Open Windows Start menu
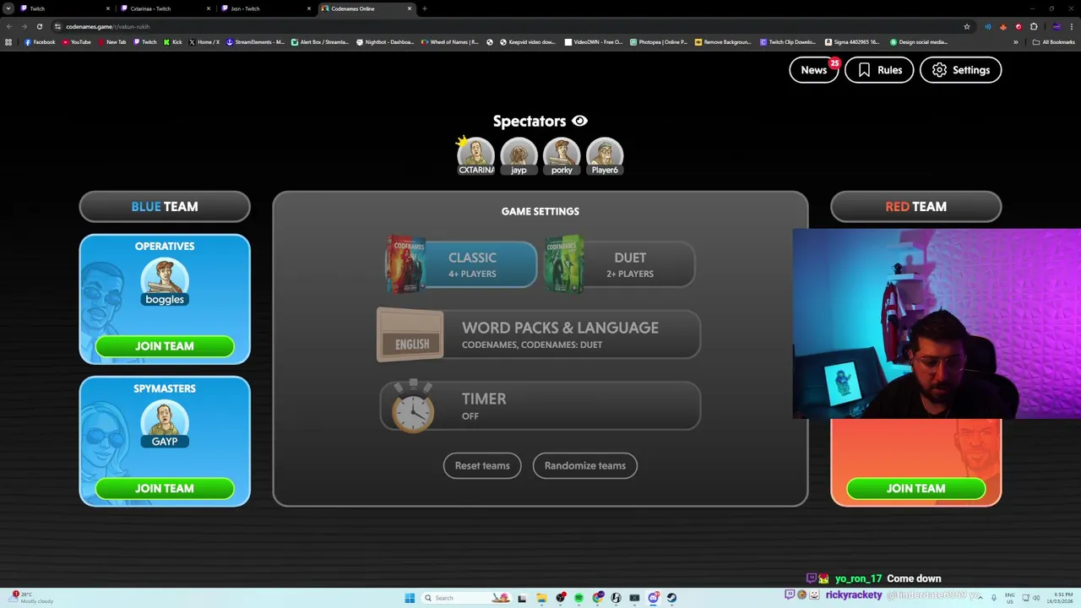 pyautogui.click(x=410, y=598)
